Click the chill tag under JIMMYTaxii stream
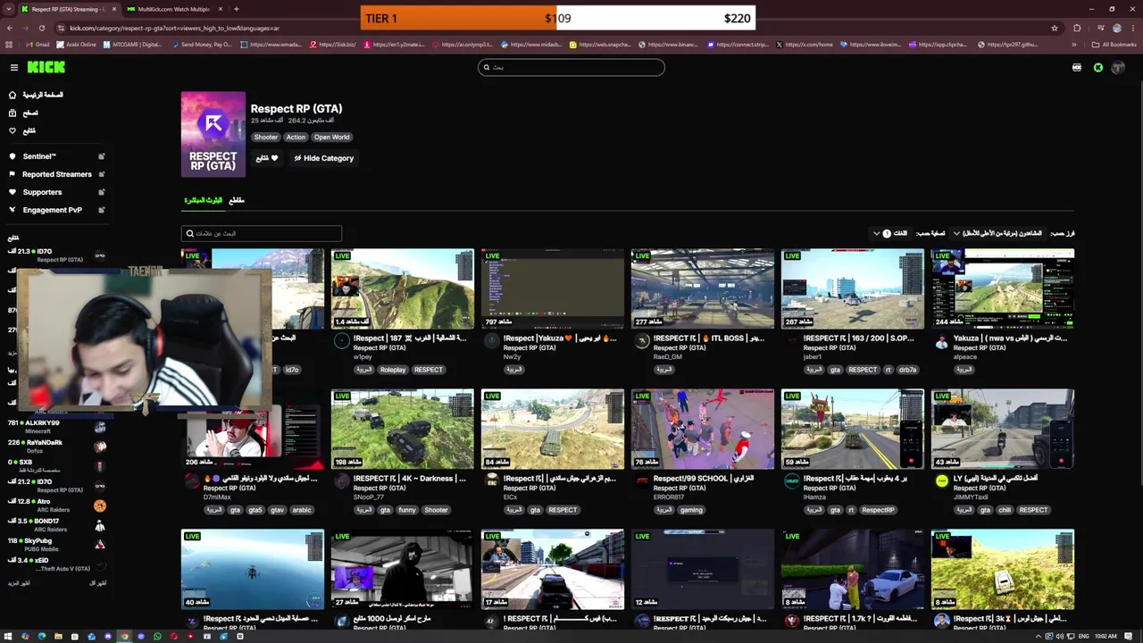Screen dimensions: 1143x643 click(x=1005, y=510)
